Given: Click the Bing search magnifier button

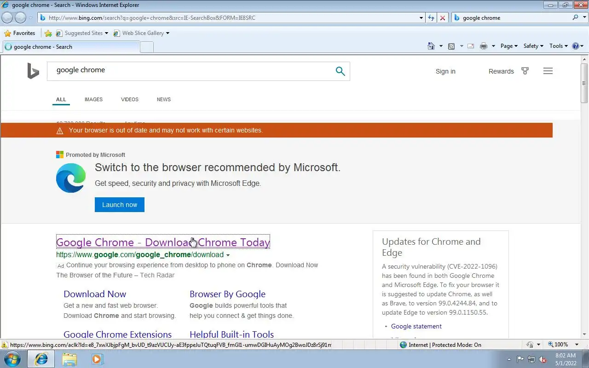Looking at the screenshot, I should coord(340,71).
